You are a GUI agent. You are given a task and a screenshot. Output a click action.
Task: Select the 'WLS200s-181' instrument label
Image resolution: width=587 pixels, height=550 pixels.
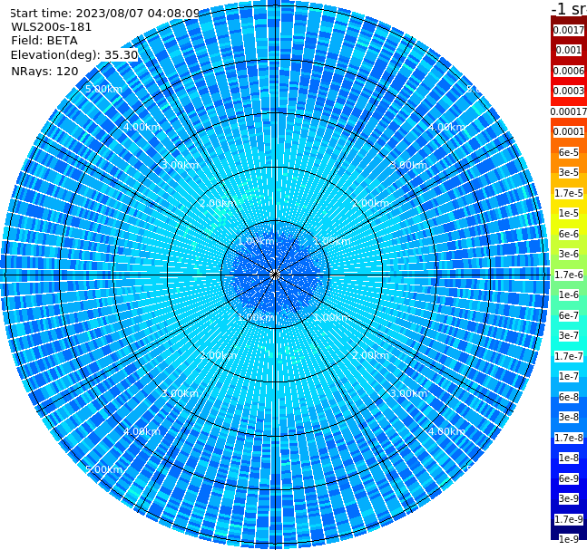[x=52, y=27]
